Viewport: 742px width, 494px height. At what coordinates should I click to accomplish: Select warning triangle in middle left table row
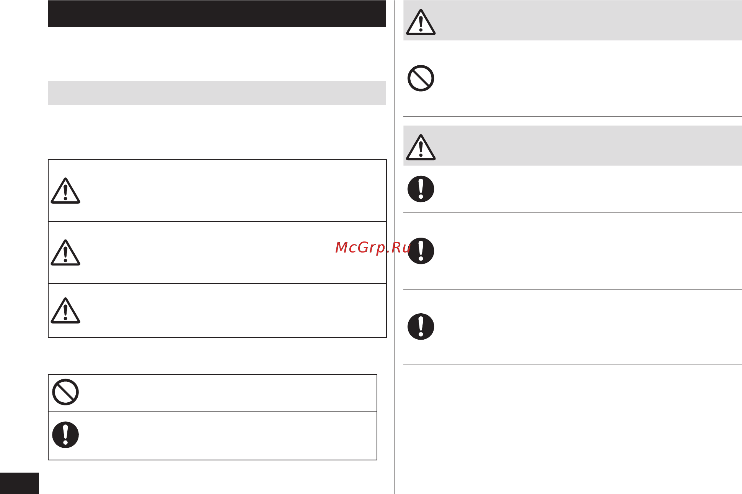(x=65, y=253)
